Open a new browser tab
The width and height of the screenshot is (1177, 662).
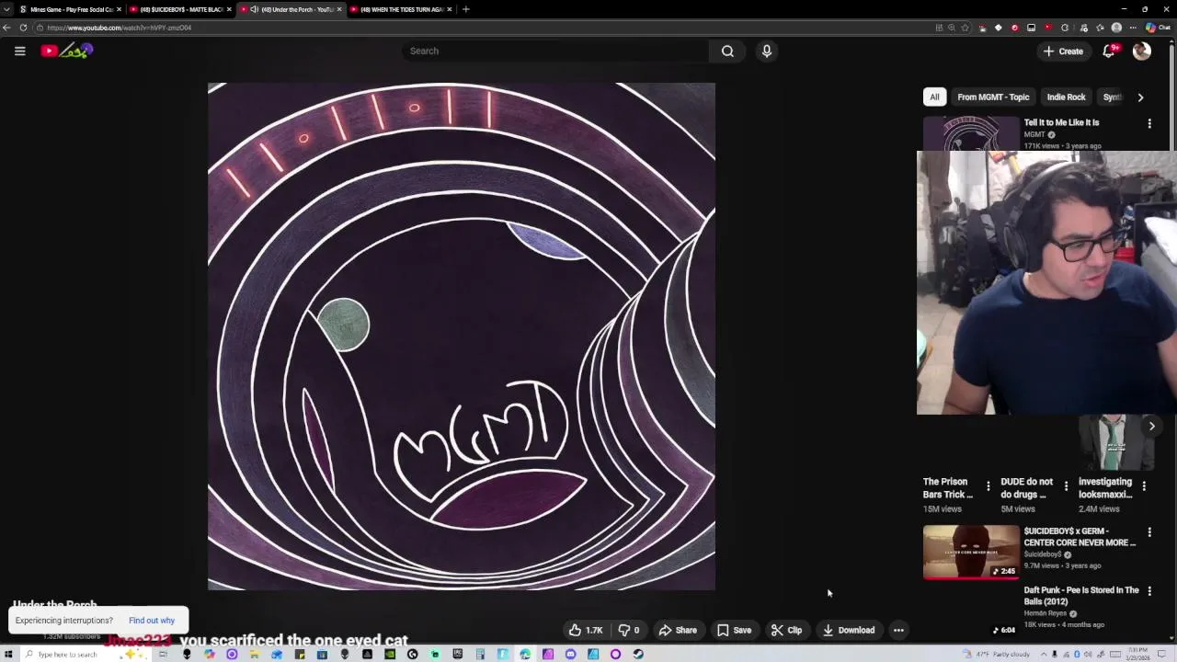[466, 9]
